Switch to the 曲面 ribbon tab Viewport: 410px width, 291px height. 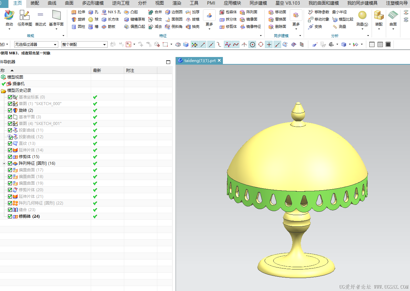[69, 3]
